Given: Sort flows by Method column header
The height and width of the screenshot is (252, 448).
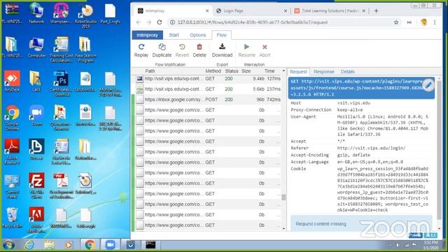Looking at the screenshot, I should [x=213, y=71].
